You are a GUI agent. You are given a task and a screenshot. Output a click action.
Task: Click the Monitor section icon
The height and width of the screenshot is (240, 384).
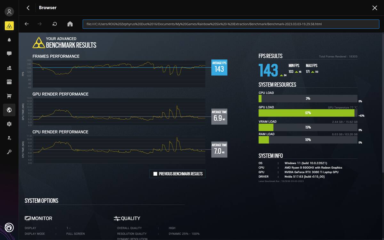(28, 218)
